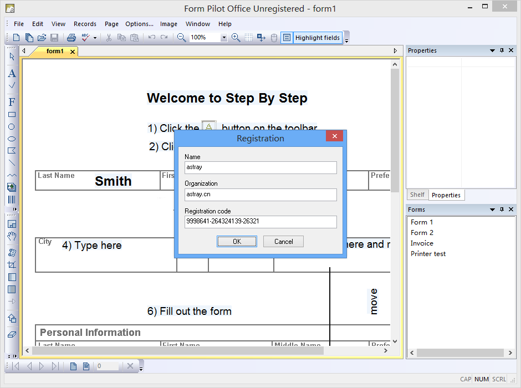Open the Edit menu
Image resolution: width=521 pixels, height=388 pixels.
pyautogui.click(x=38, y=24)
